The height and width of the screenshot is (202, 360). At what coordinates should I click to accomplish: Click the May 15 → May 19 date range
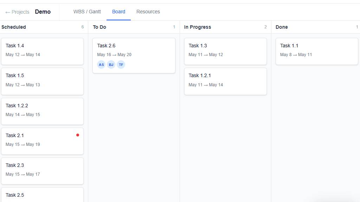click(23, 144)
